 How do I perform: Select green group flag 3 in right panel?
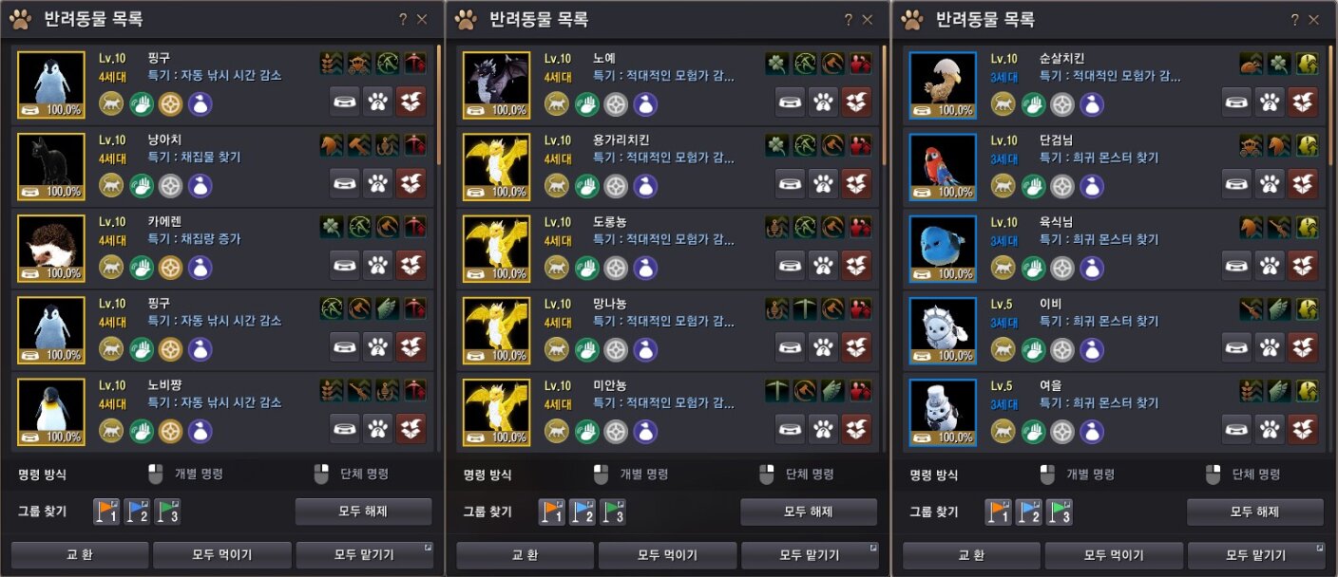pos(1060,512)
